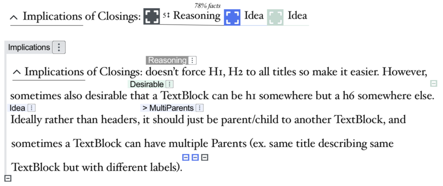Click the light green fullscreen bracket icon
This screenshot has width=443, height=186.
275,17
